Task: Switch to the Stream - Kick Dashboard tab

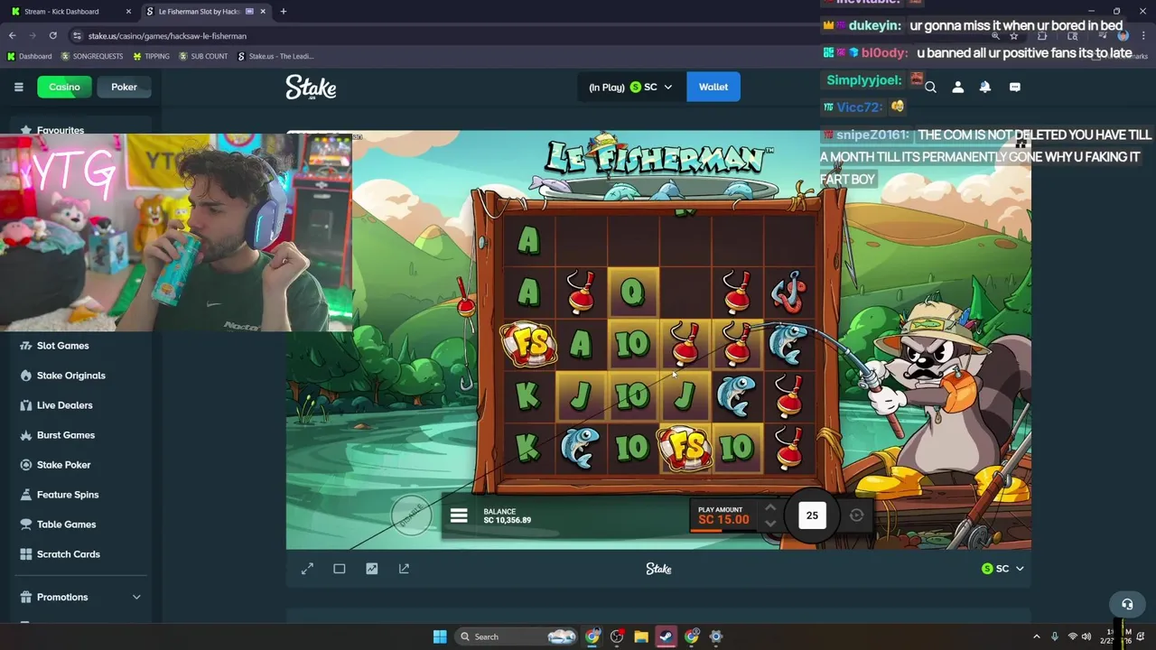Action: pyautogui.click(x=69, y=12)
